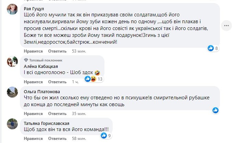Viewport: 233px width, 143px height.
Task: Open the Ольга Платонова name link
Action: click(42, 91)
